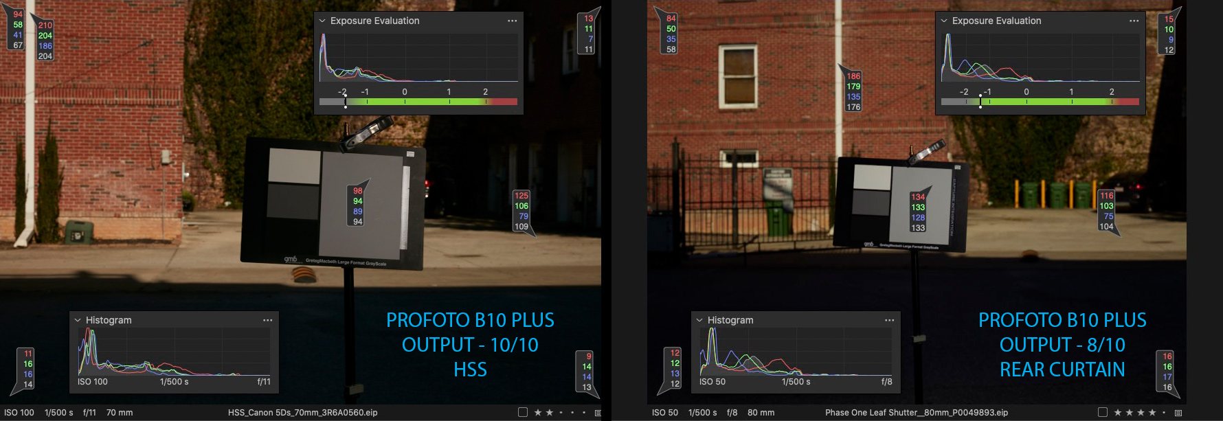Screen dimensions: 1223x421
Task: Click the variant icon beside Phase One stars
Action: (1178, 413)
